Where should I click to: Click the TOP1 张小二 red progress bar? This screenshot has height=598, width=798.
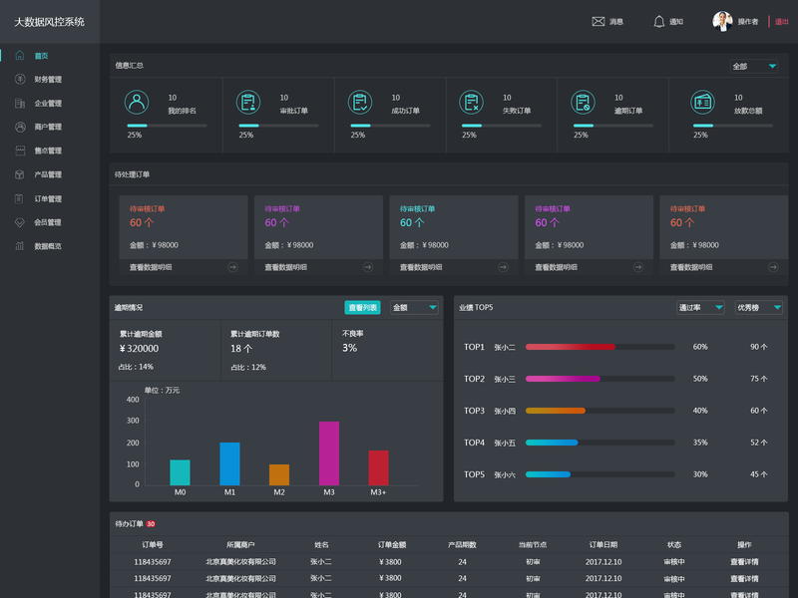[570, 347]
